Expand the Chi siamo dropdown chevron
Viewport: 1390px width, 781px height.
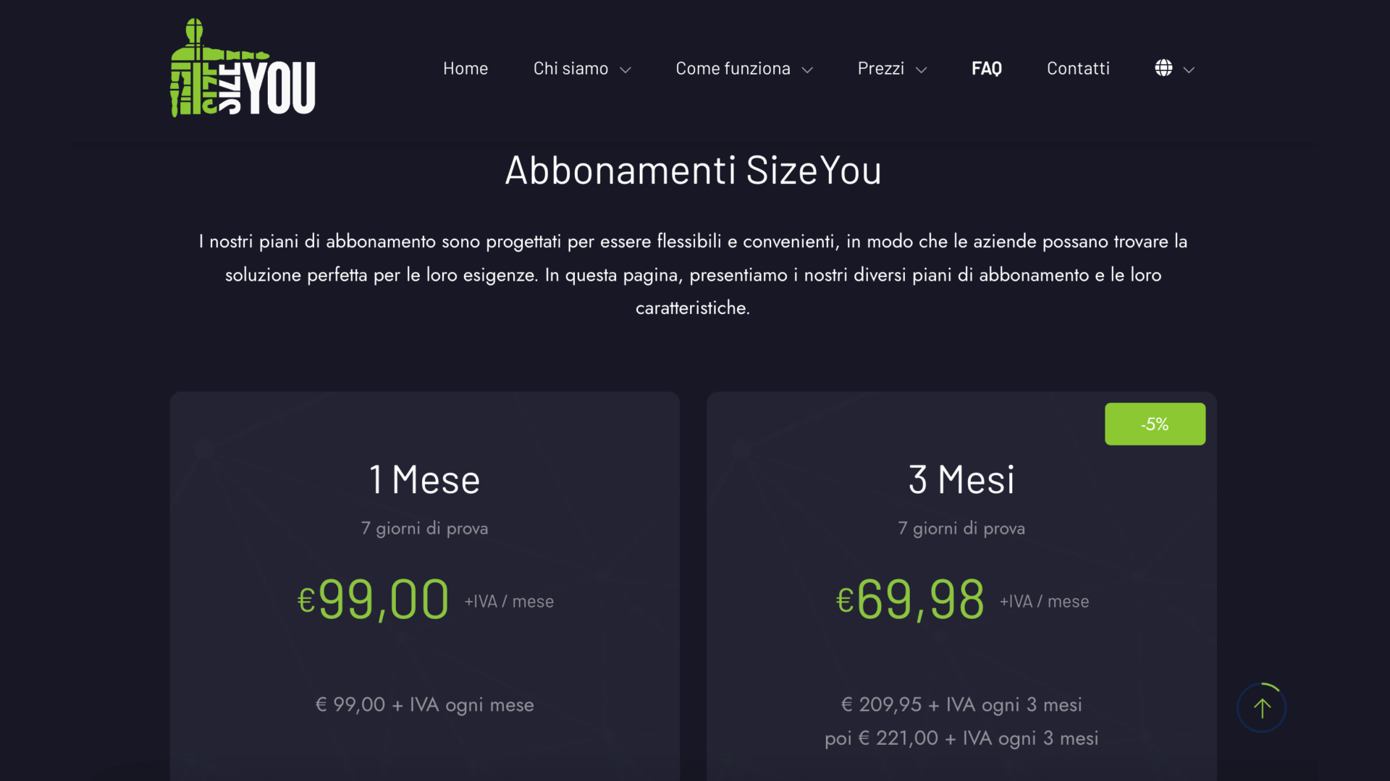pyautogui.click(x=625, y=69)
